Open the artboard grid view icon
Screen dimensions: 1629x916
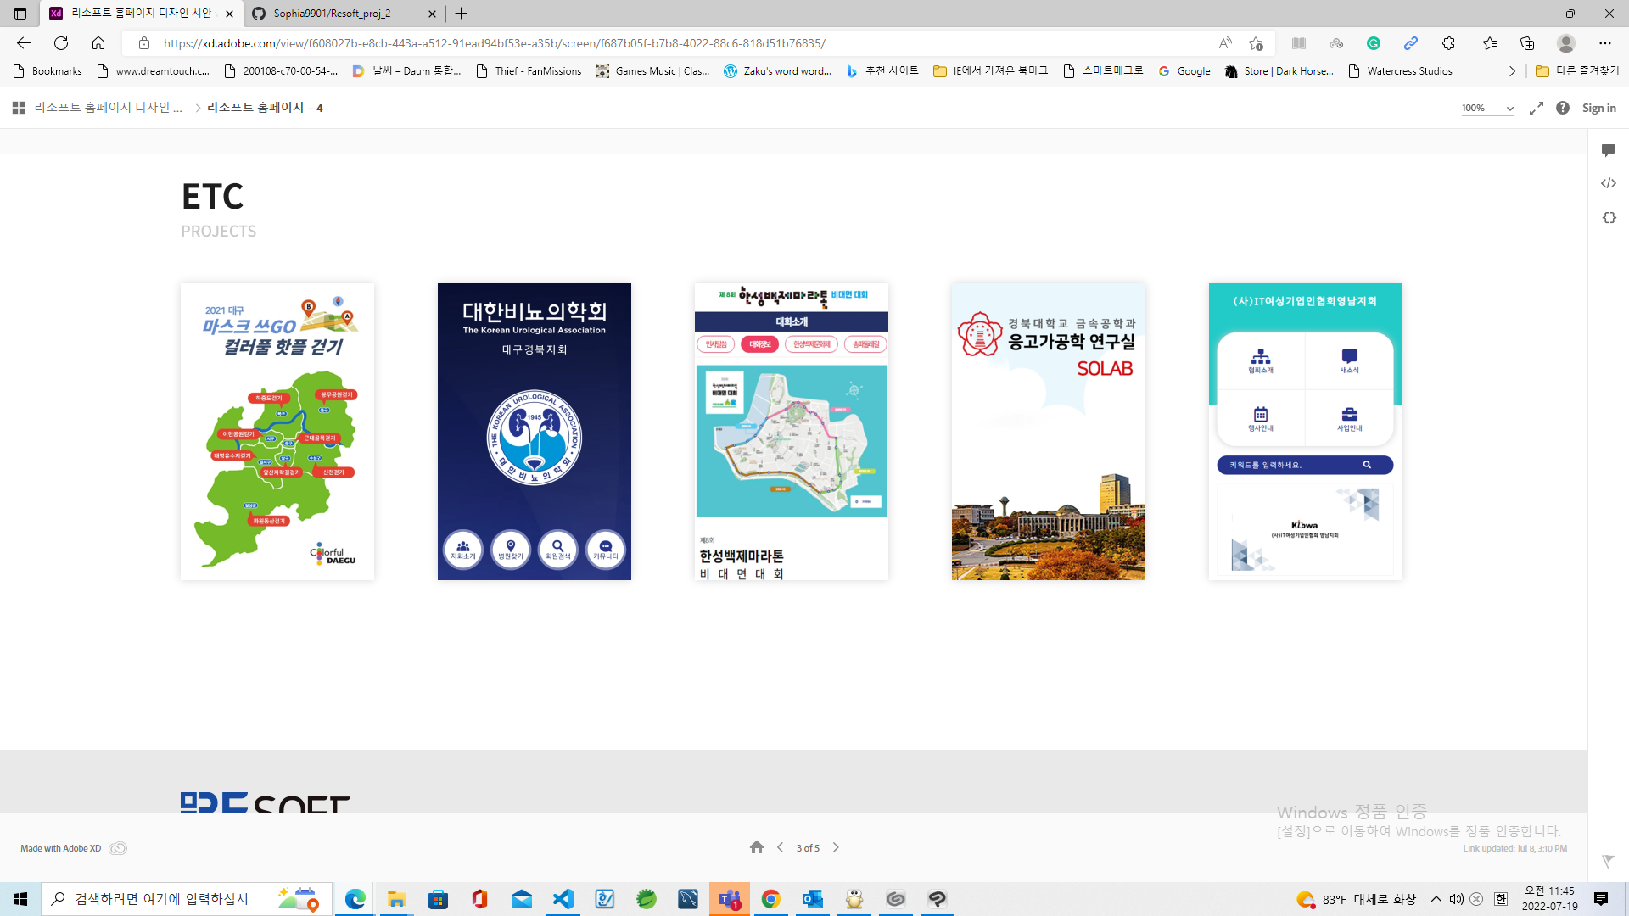pyautogui.click(x=19, y=108)
